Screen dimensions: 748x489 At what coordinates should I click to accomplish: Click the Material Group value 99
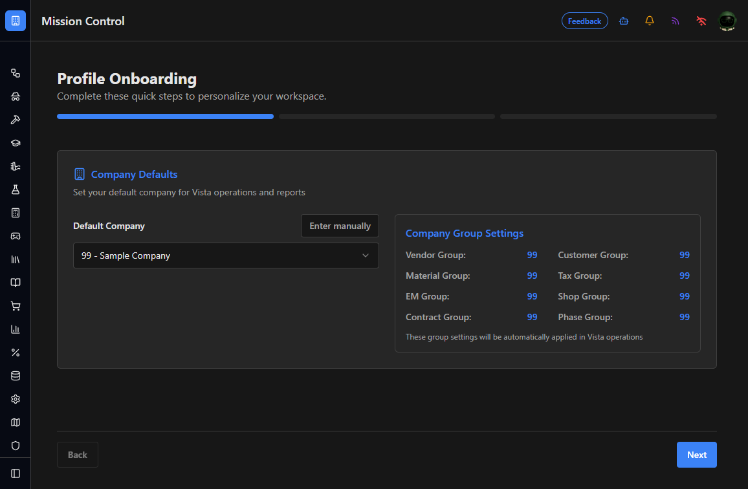[532, 276]
